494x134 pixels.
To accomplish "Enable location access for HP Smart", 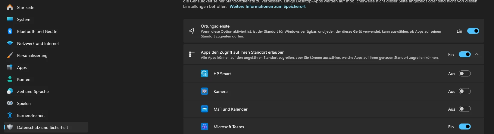I will [464, 74].
